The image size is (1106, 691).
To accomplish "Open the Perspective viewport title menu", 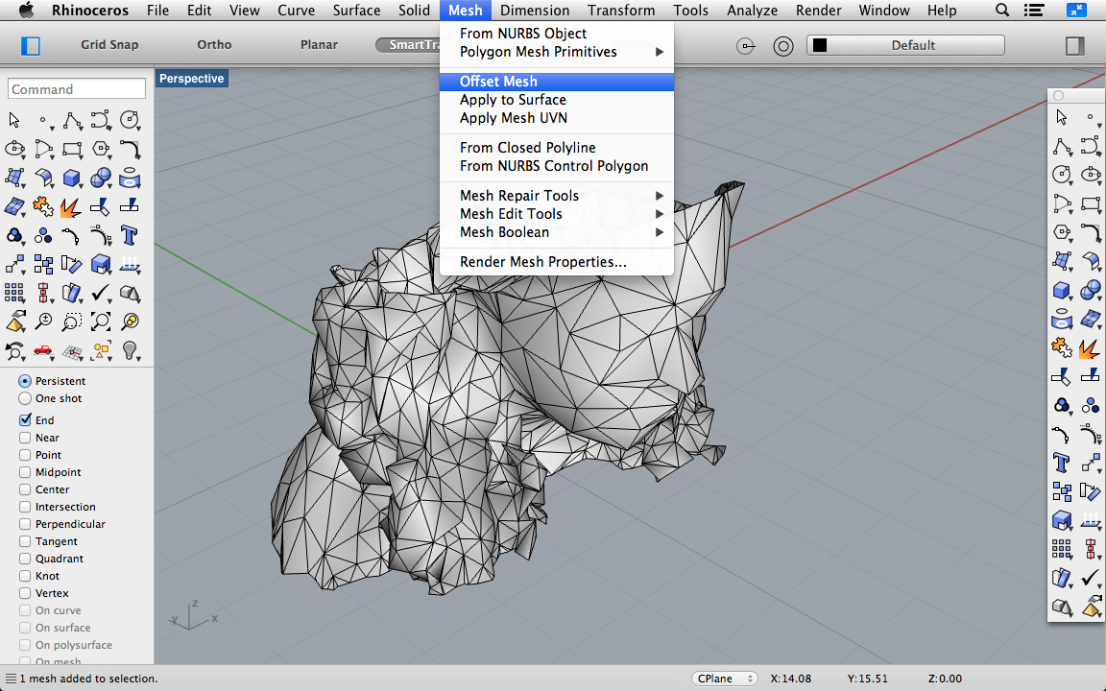I will 191,79.
